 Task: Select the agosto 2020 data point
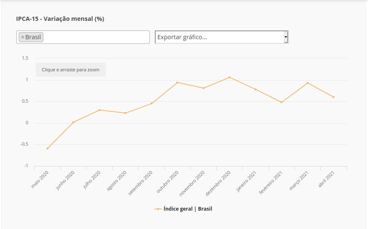(x=125, y=113)
